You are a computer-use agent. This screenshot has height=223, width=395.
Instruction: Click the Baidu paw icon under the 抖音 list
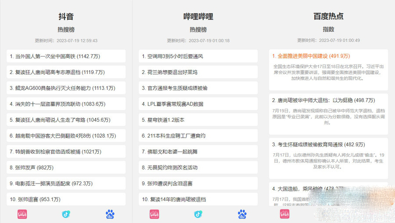110,214
